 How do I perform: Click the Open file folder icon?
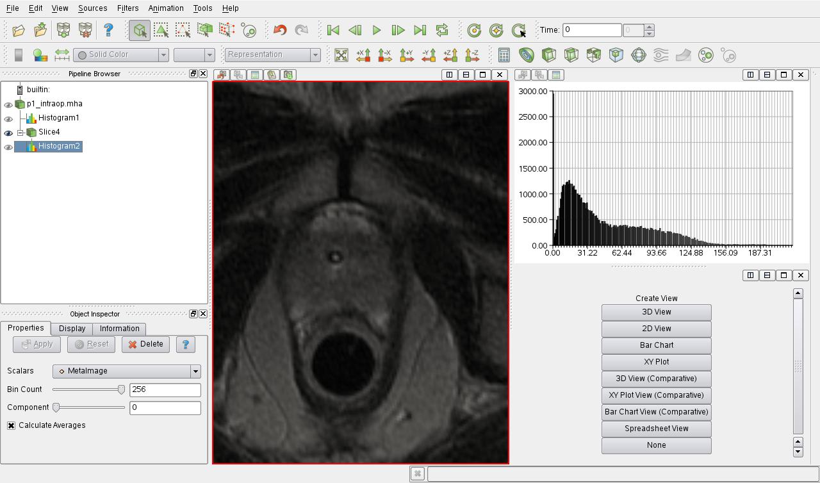[x=19, y=30]
